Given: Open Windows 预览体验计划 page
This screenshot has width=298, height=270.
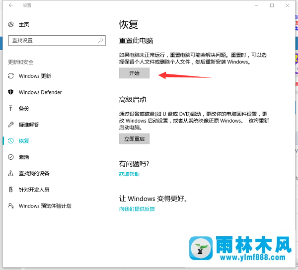Looking at the screenshot, I should point(45,206).
